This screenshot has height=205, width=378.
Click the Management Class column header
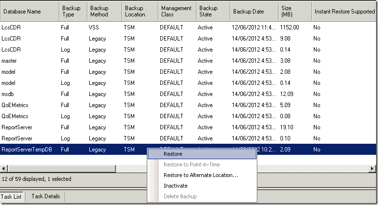(x=176, y=11)
